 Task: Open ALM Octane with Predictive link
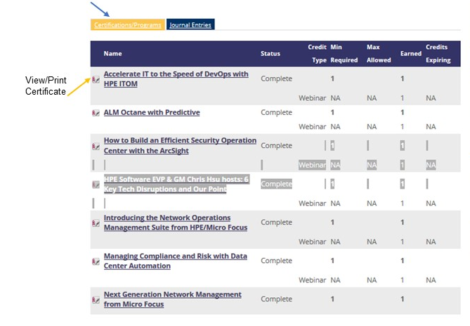click(x=152, y=112)
